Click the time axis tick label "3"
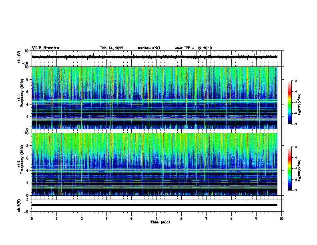 click(106, 219)
